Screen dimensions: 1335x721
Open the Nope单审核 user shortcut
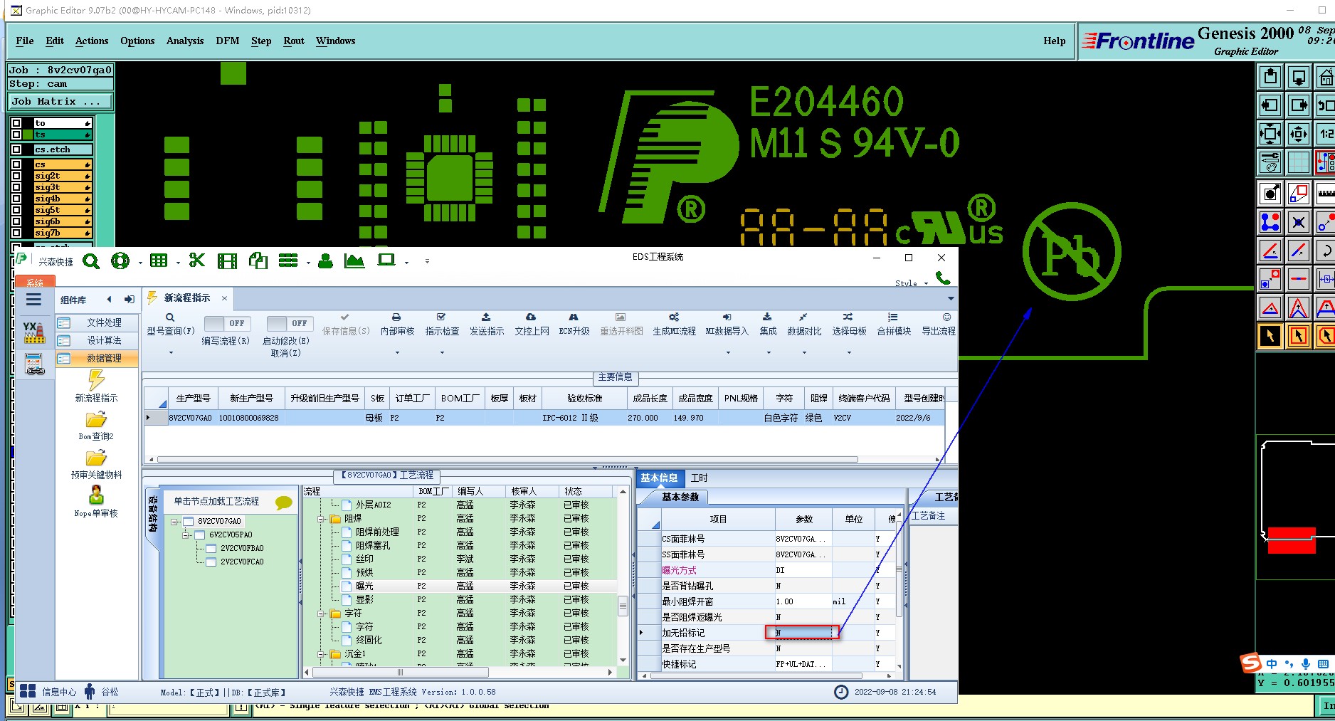coord(96,501)
